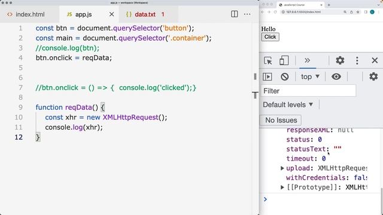Click the Hello text on the page

coord(269,29)
